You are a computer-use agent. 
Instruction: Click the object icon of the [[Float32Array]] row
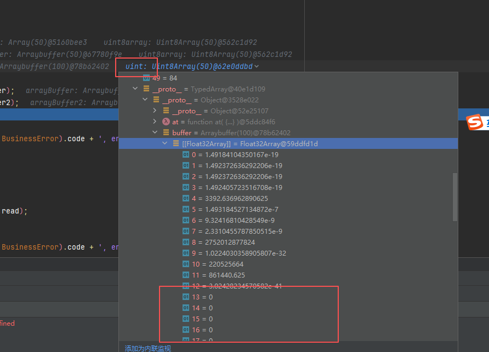point(177,143)
